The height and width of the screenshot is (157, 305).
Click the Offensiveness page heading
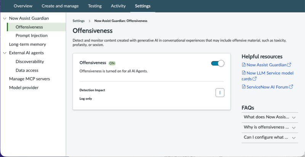pyautogui.click(x=93, y=31)
